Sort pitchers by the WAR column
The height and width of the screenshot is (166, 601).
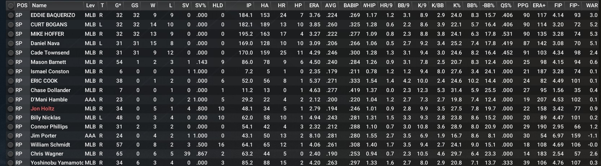coord(592,5)
